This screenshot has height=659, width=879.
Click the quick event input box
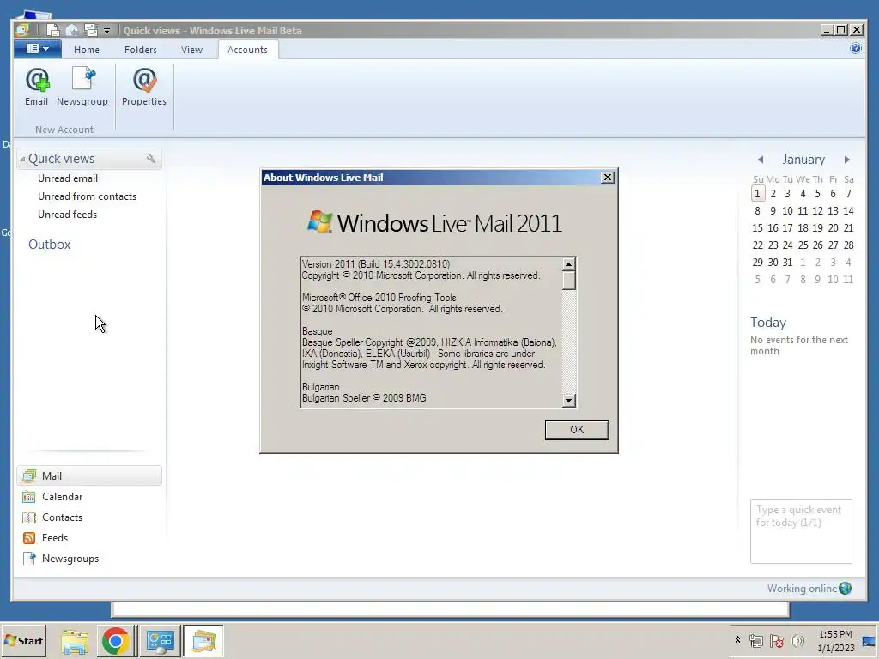[801, 531]
